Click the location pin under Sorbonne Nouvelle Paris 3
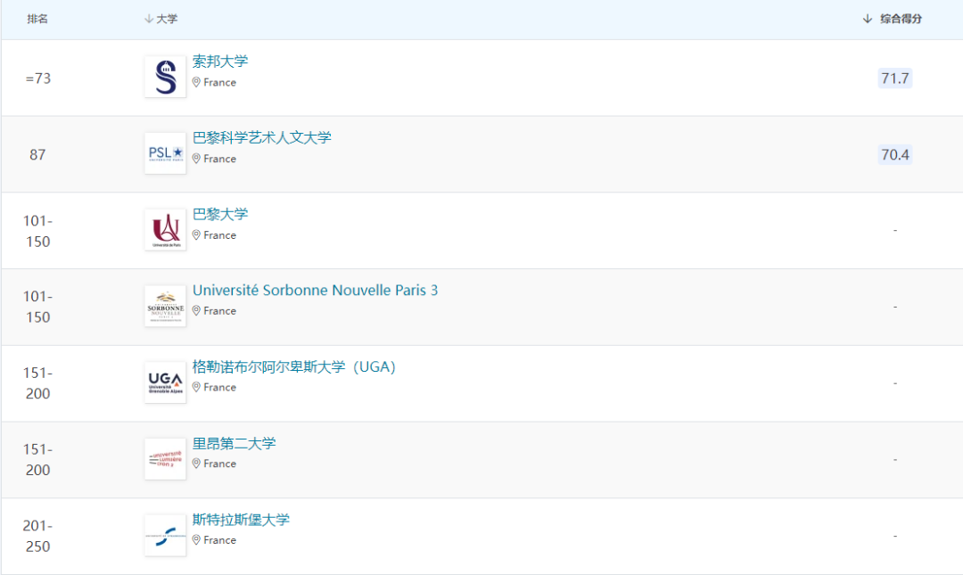This screenshot has width=963, height=575. click(x=196, y=311)
